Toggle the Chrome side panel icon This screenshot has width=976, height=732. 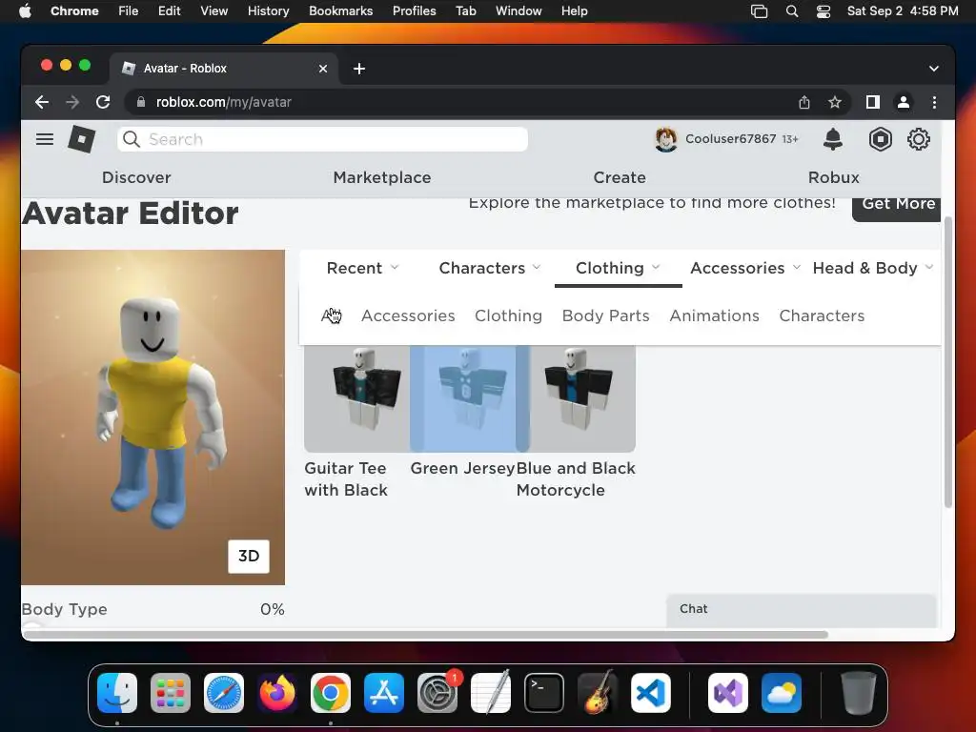[x=873, y=102]
